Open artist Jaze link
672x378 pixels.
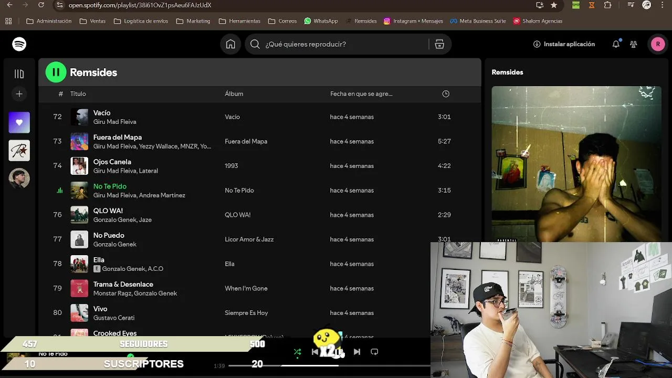(145, 220)
